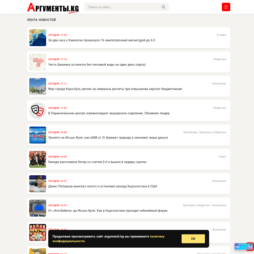
Task: Open headline about 16 Kamchatka earthquakes
Action: 102,40
